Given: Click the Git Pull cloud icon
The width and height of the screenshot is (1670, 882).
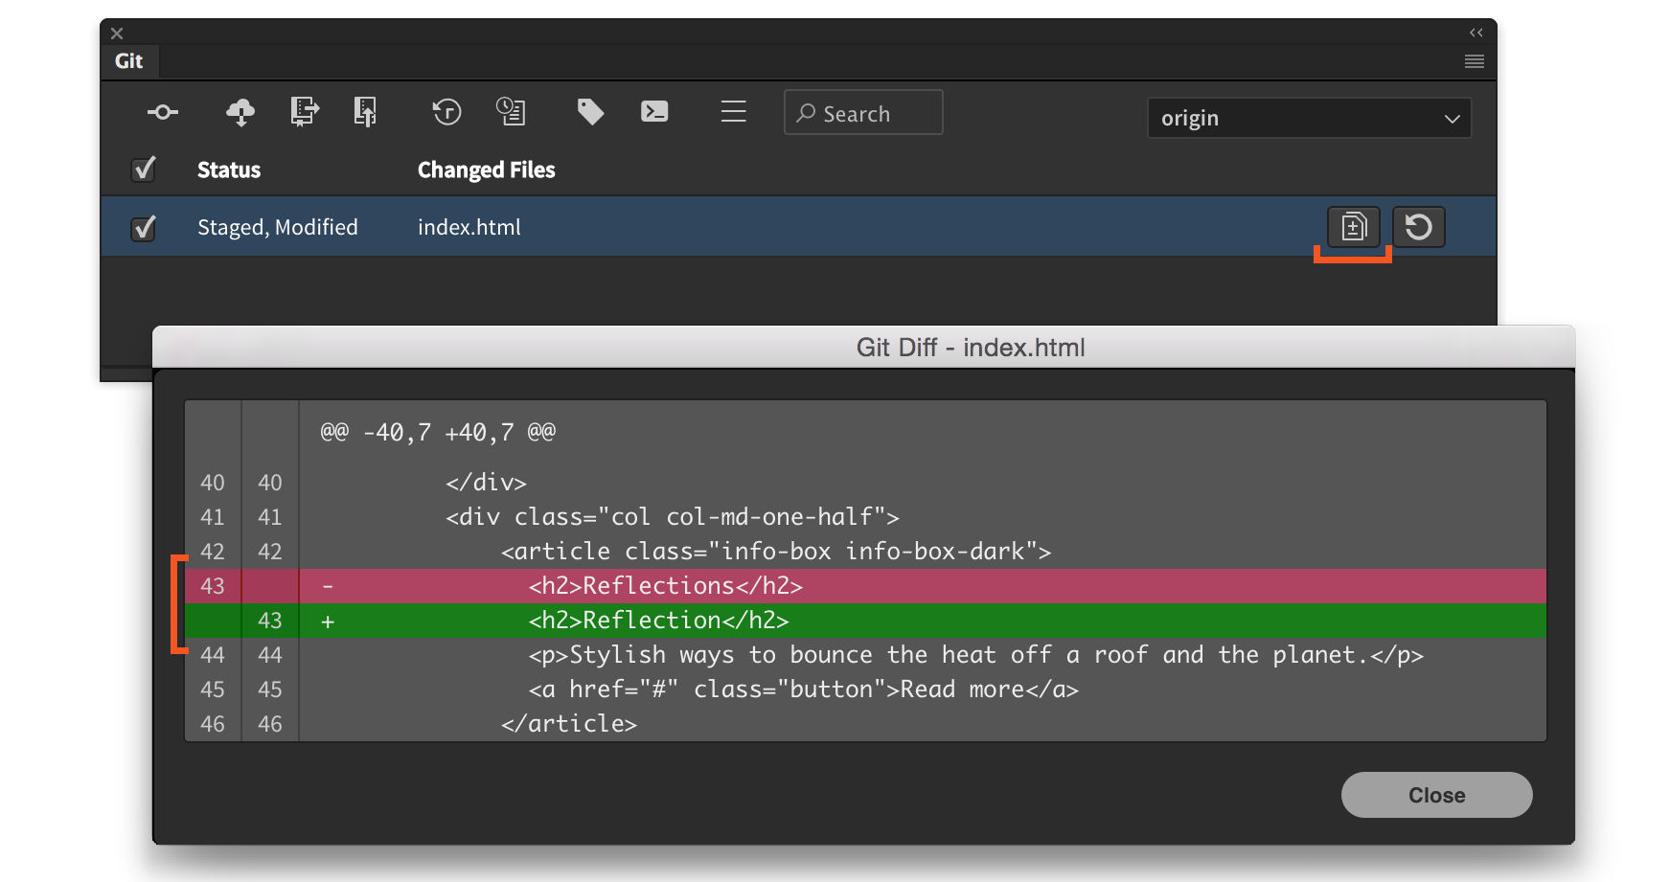Looking at the screenshot, I should point(240,112).
